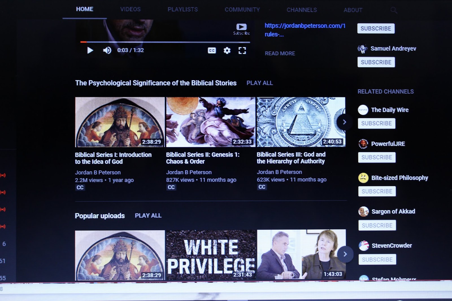
Task: Open Samuel Andreyev's channel avatar
Action: [x=362, y=49]
